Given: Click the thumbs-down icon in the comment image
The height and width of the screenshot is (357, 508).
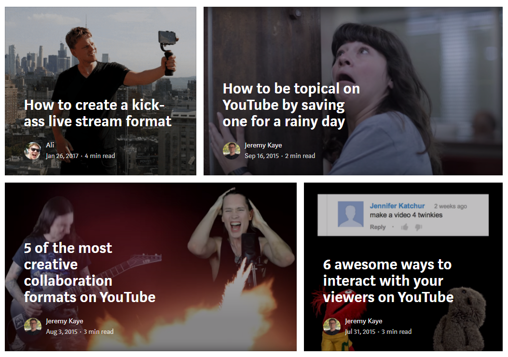Looking at the screenshot, I should [419, 227].
